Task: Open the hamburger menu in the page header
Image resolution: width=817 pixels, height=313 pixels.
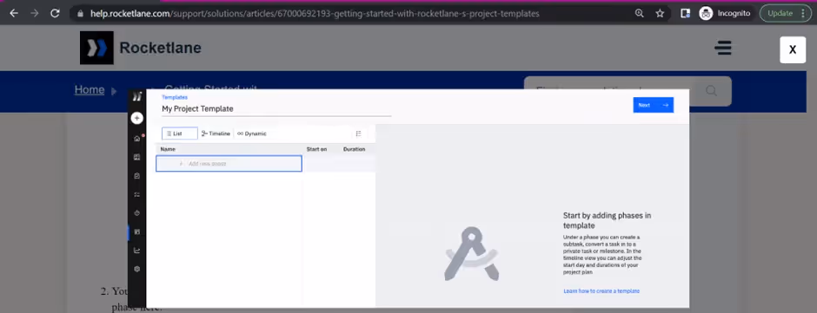Action: [x=722, y=48]
